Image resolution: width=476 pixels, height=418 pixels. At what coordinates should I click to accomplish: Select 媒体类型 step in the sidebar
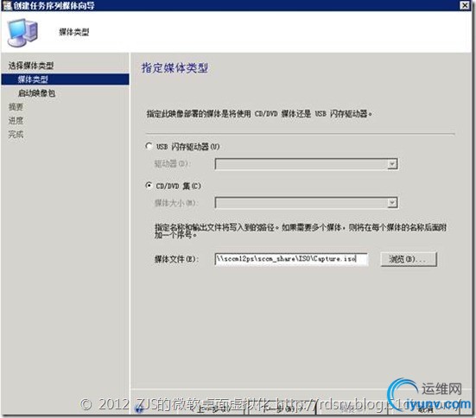(x=65, y=79)
